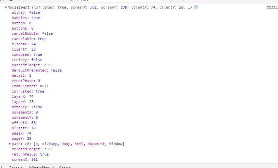Click the clientX: 74 property row
Screen dimensions: 278x168
(x=24, y=44)
